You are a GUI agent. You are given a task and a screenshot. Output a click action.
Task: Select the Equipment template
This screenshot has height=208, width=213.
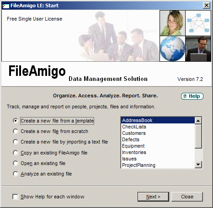(158, 146)
